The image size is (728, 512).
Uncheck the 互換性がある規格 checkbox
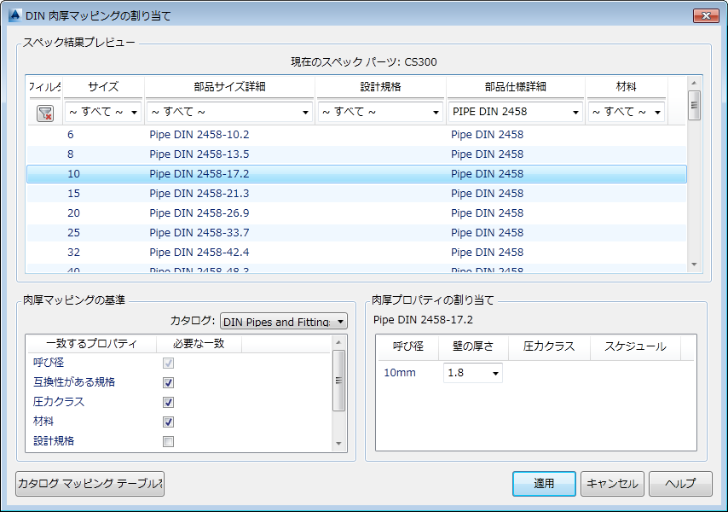pyautogui.click(x=168, y=382)
